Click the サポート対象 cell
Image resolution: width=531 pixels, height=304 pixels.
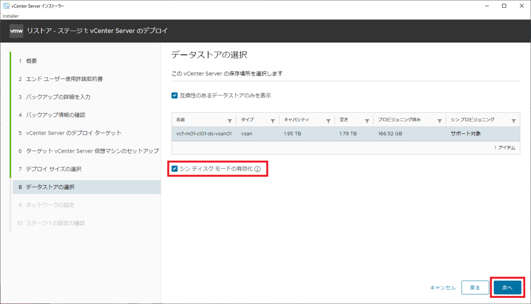pos(466,133)
